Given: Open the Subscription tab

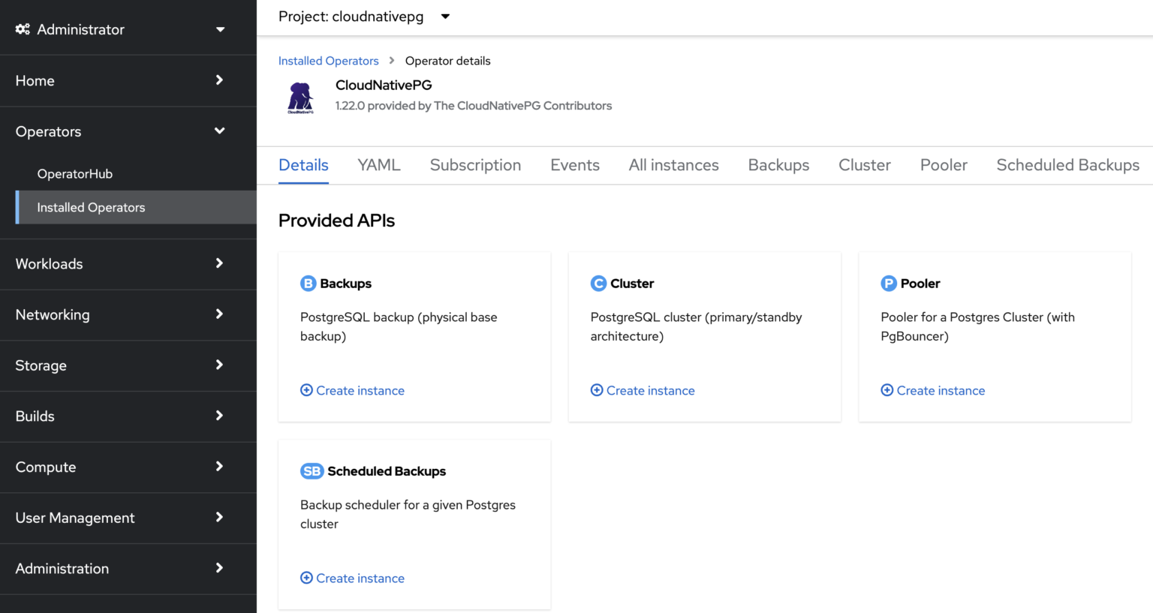Looking at the screenshot, I should pos(475,165).
